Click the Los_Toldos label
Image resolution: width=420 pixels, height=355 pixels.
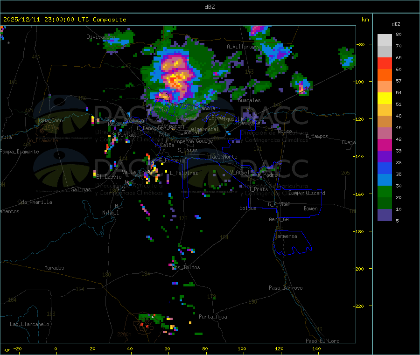(x=186, y=267)
